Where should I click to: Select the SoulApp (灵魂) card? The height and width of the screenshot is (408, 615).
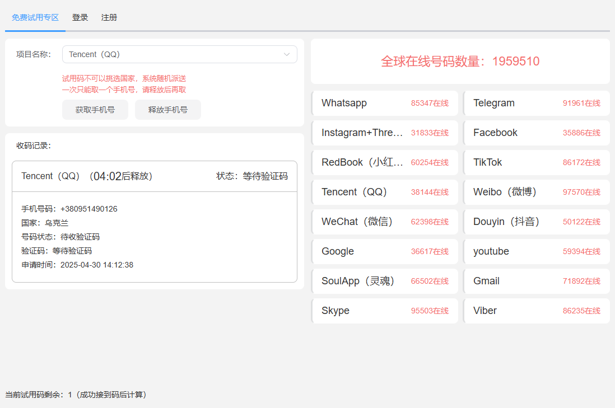tap(385, 281)
